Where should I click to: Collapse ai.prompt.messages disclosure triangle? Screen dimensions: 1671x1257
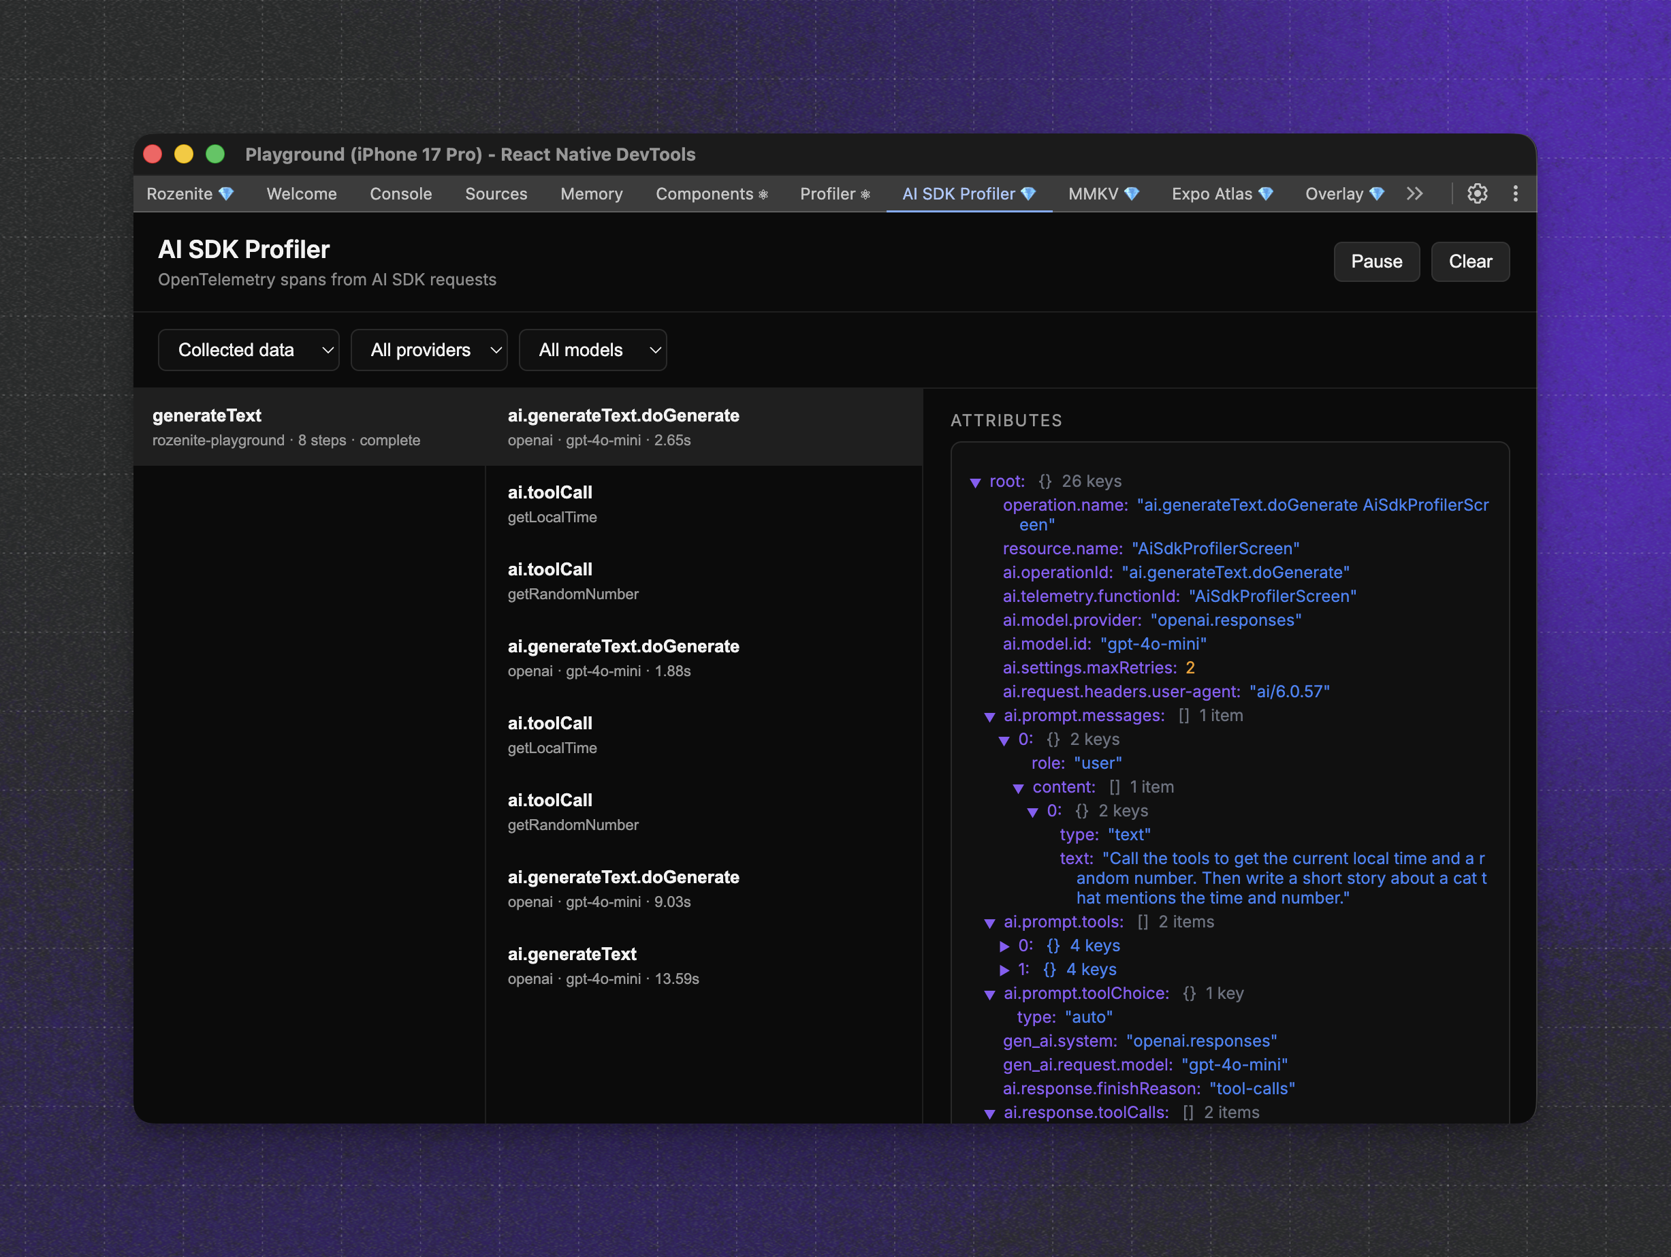(x=989, y=716)
